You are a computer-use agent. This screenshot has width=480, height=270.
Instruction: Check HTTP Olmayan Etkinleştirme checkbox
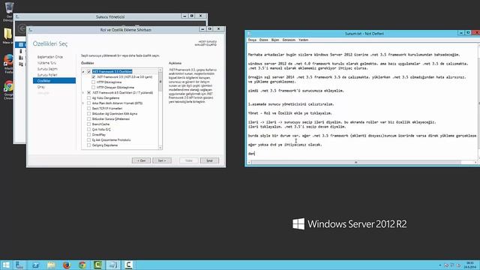[x=93, y=88]
